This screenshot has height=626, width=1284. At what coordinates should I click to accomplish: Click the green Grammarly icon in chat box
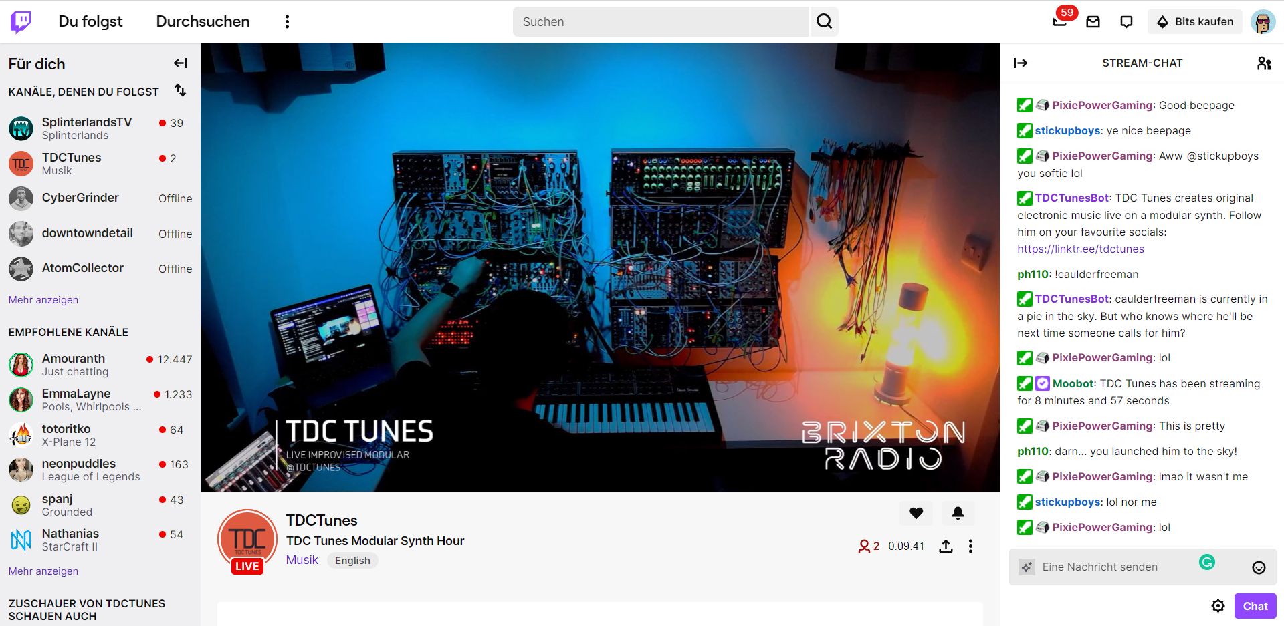pos(1207,563)
